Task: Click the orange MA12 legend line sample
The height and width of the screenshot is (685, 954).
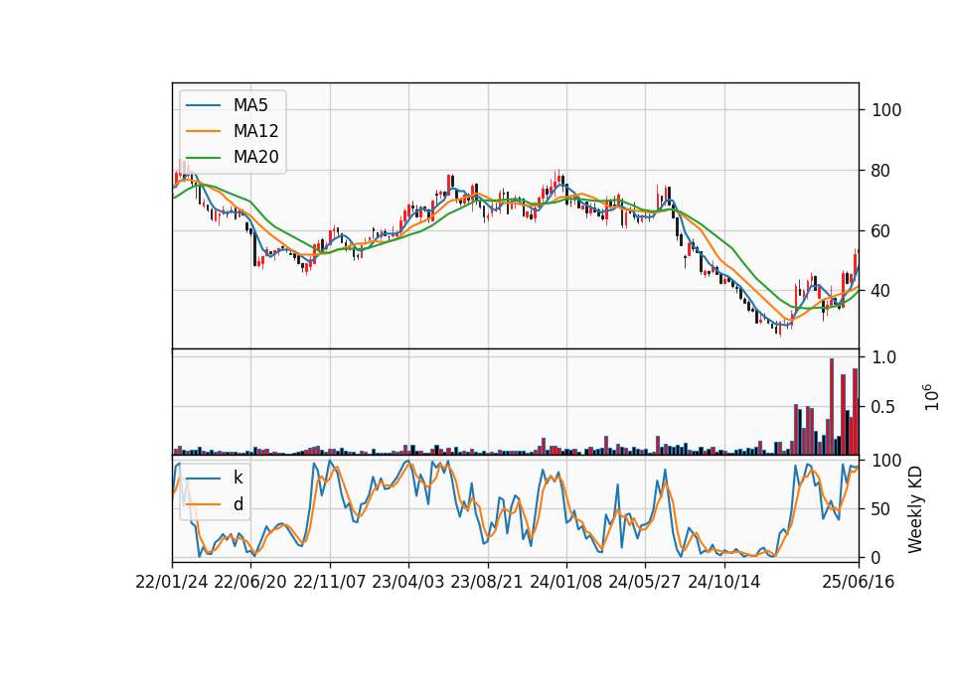Action: pos(203,131)
